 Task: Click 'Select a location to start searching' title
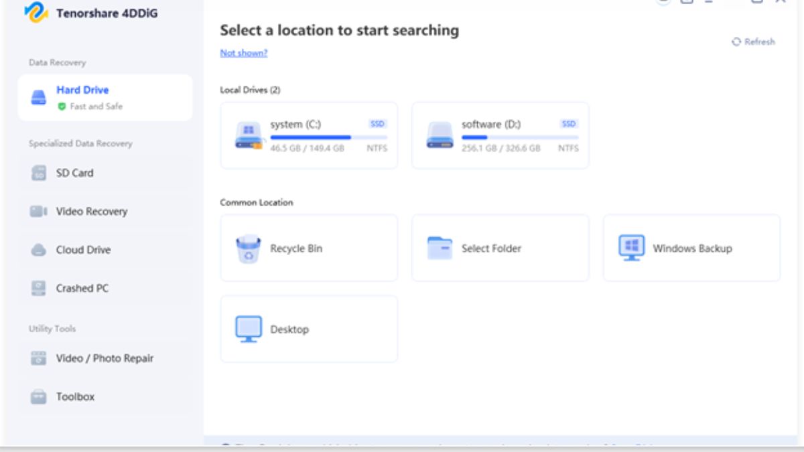(x=340, y=30)
